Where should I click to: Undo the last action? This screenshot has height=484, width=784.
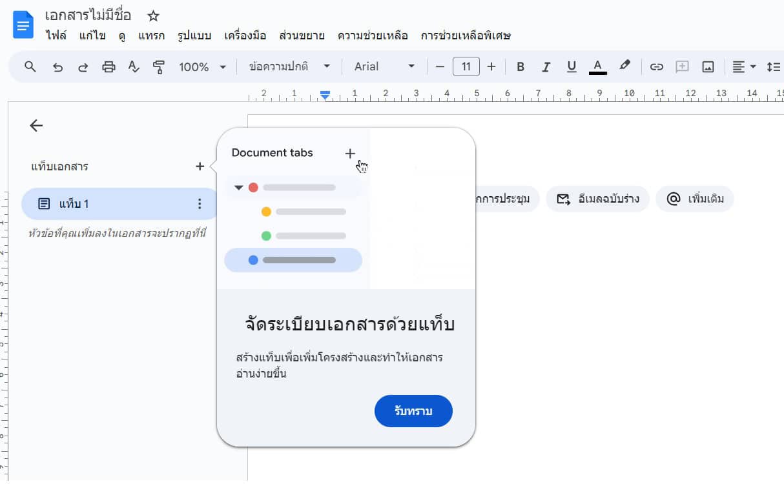pyautogui.click(x=57, y=66)
